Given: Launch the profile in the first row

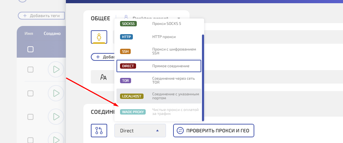Looking at the screenshot, I should pos(56,69).
